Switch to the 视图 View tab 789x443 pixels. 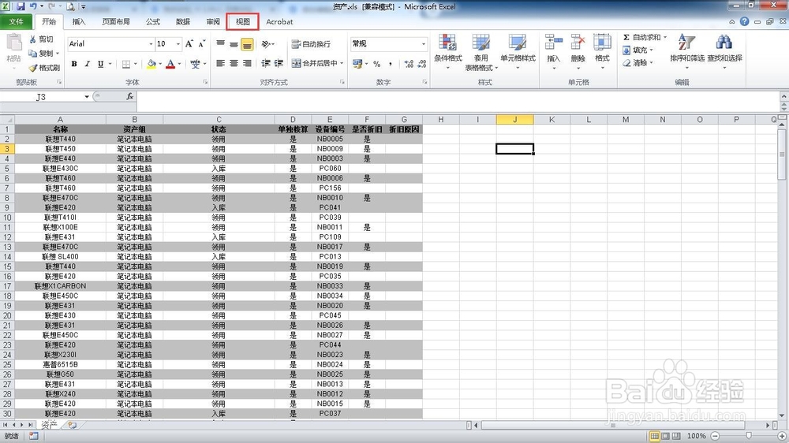242,21
